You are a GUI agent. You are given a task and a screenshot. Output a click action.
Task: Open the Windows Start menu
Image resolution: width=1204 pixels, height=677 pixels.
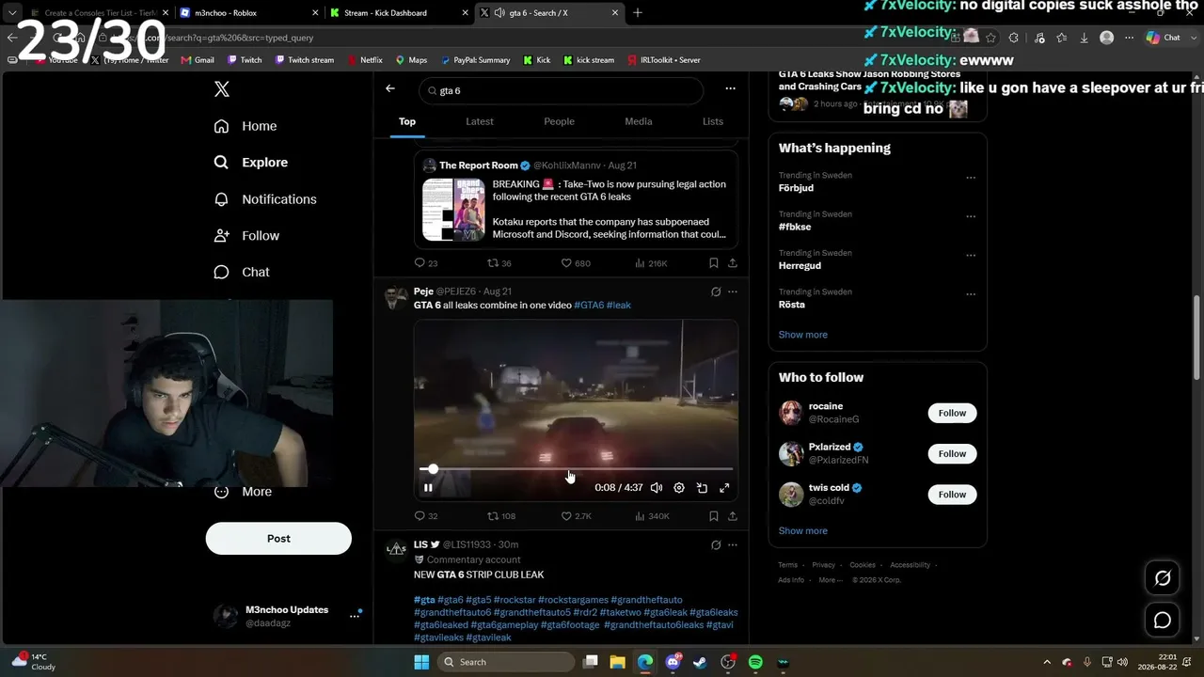421,662
